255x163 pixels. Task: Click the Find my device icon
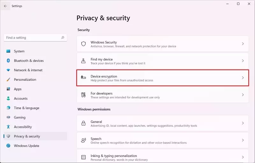[84, 61]
